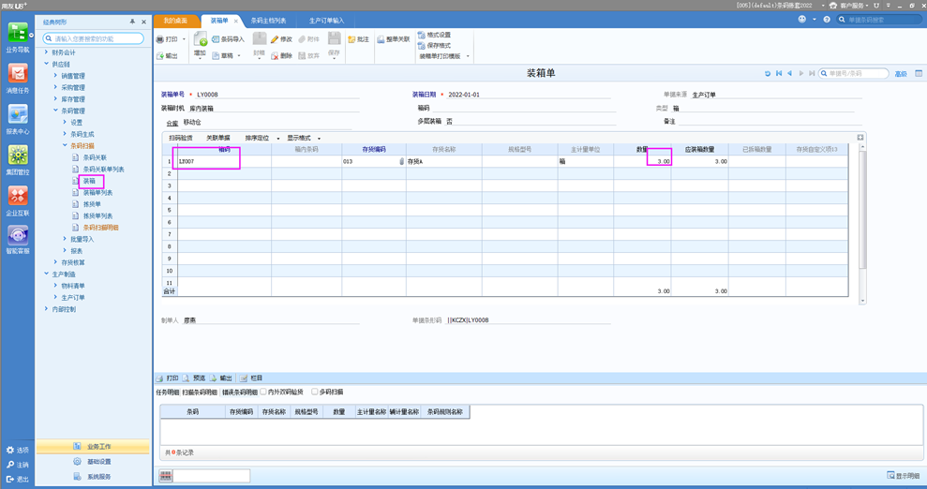
Task: Click the 单据号/条码 search field
Action: (854, 73)
